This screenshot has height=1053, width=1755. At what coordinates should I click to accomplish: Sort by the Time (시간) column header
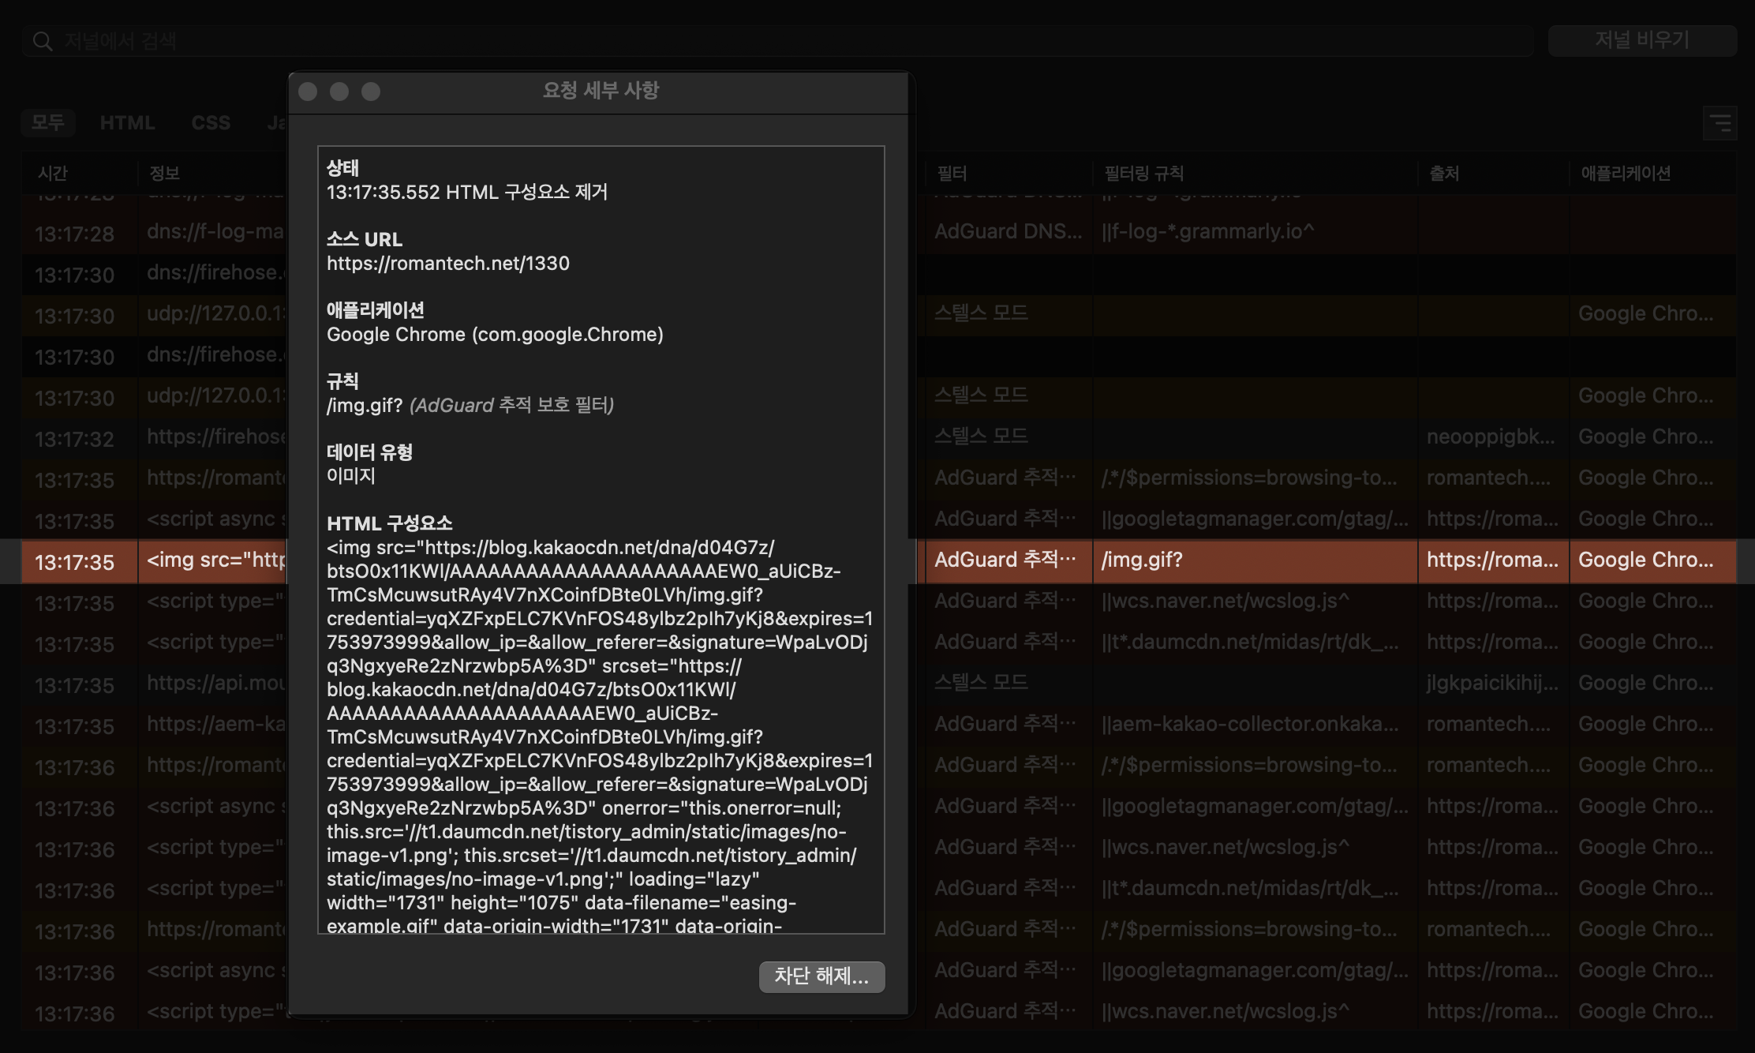54,173
